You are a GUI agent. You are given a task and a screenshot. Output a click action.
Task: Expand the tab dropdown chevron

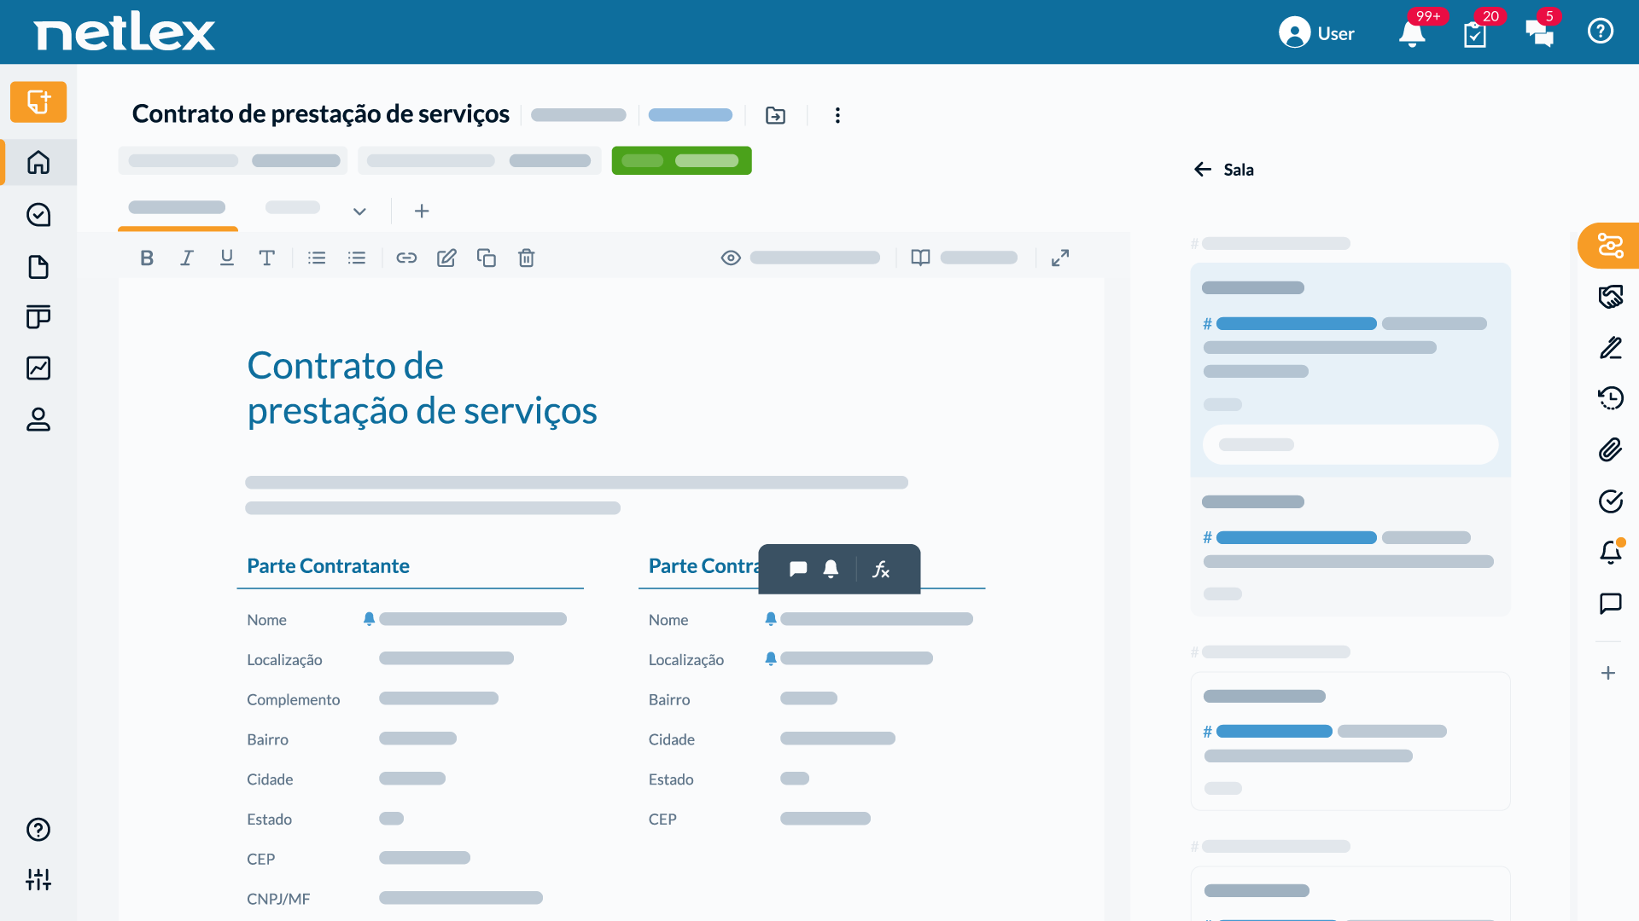[359, 211]
